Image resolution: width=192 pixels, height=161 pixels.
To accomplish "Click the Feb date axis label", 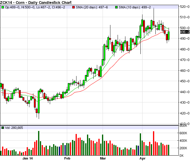I will click(x=67, y=158).
